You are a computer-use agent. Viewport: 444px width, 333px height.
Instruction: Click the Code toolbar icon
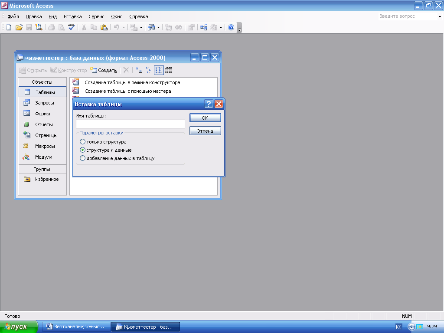pos(169,27)
